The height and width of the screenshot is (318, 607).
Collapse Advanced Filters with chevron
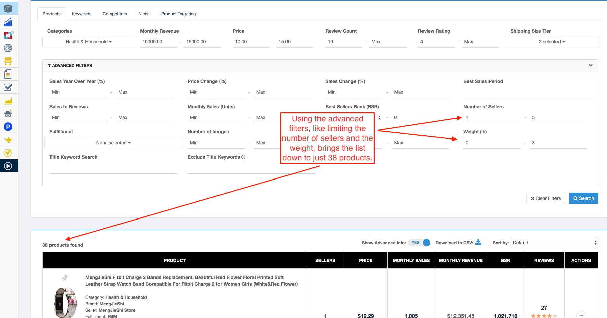[x=591, y=65]
